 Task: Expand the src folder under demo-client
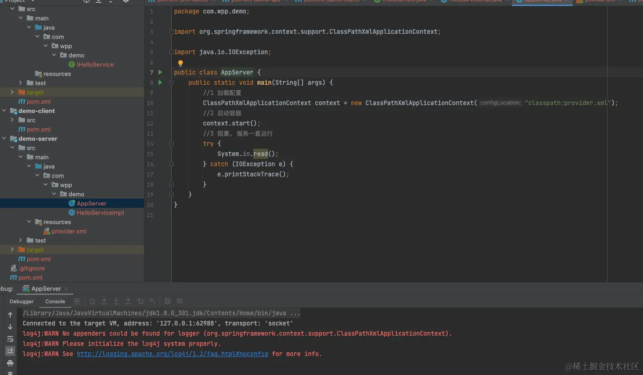click(12, 120)
